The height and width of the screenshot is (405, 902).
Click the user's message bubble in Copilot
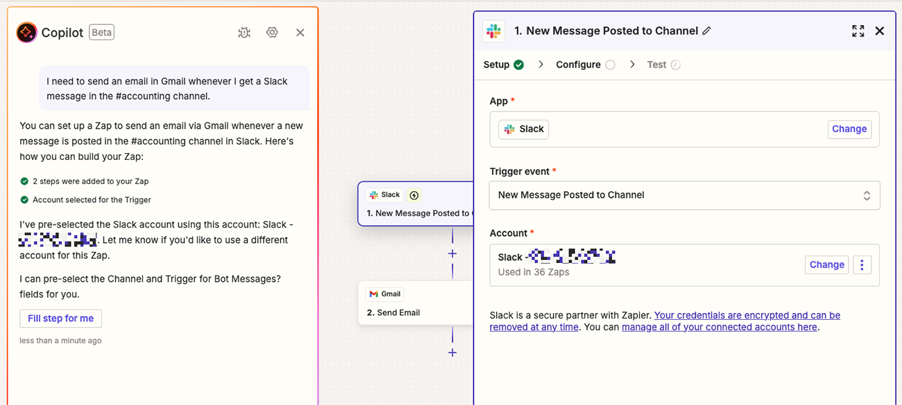tap(174, 89)
